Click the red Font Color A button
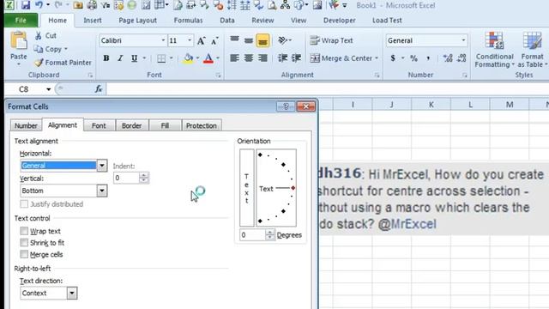The height and width of the screenshot is (309, 549). (x=208, y=58)
